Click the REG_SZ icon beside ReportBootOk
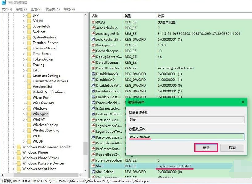 (93, 155)
